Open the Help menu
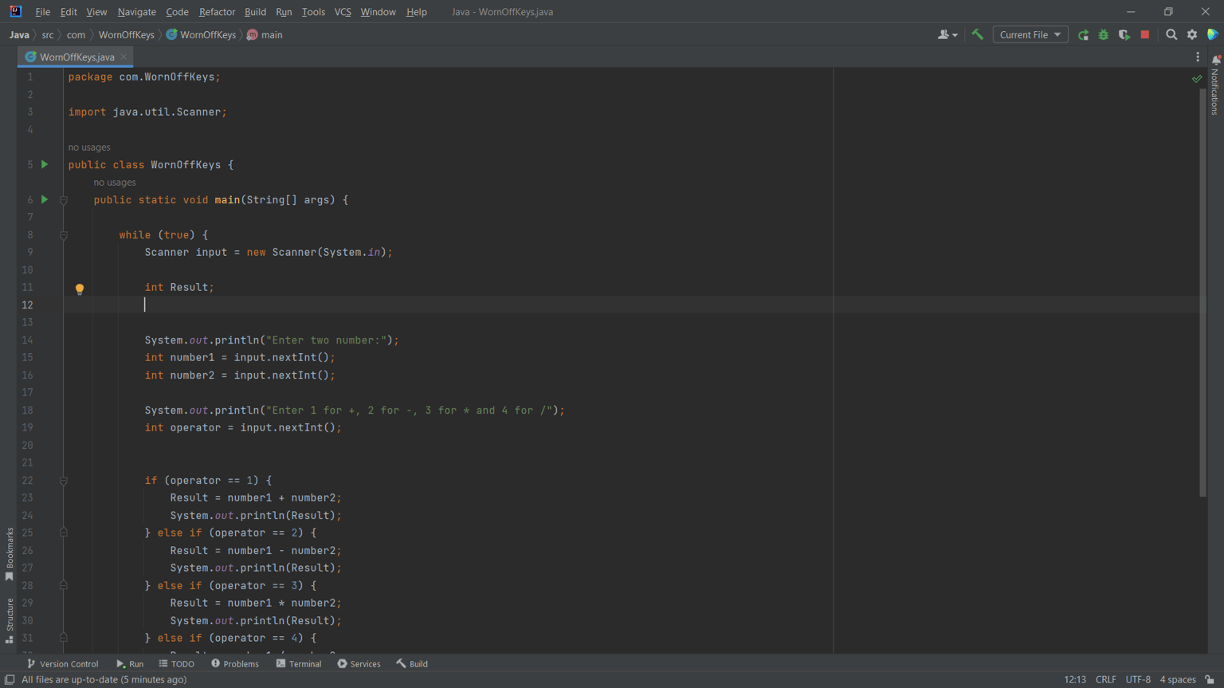Image resolution: width=1224 pixels, height=688 pixels. pos(416,12)
